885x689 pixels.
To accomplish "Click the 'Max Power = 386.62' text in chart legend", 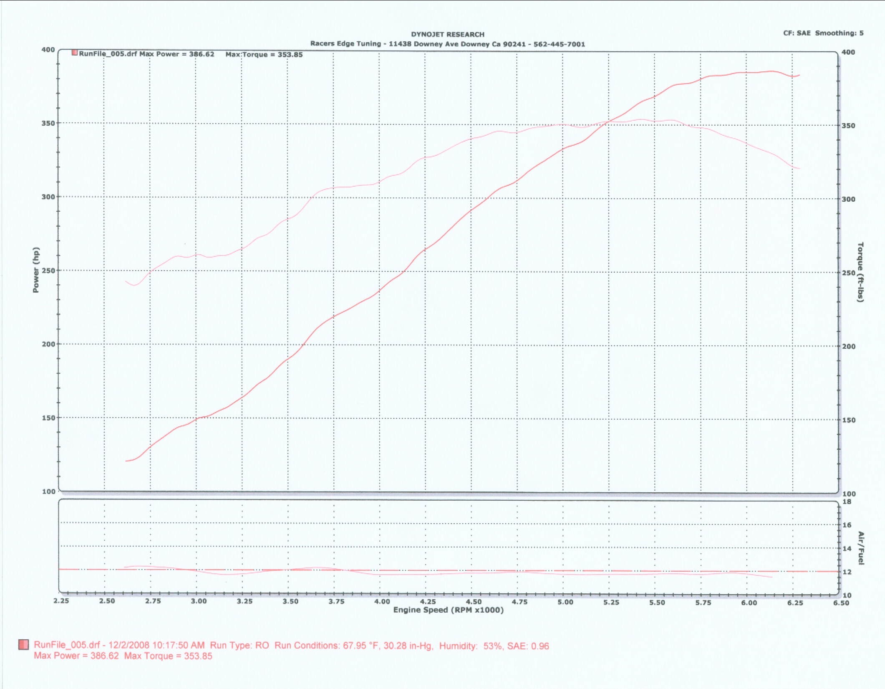I will 176,54.
